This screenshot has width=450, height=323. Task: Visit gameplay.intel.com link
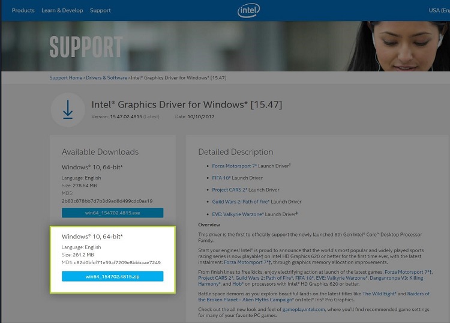304,310
